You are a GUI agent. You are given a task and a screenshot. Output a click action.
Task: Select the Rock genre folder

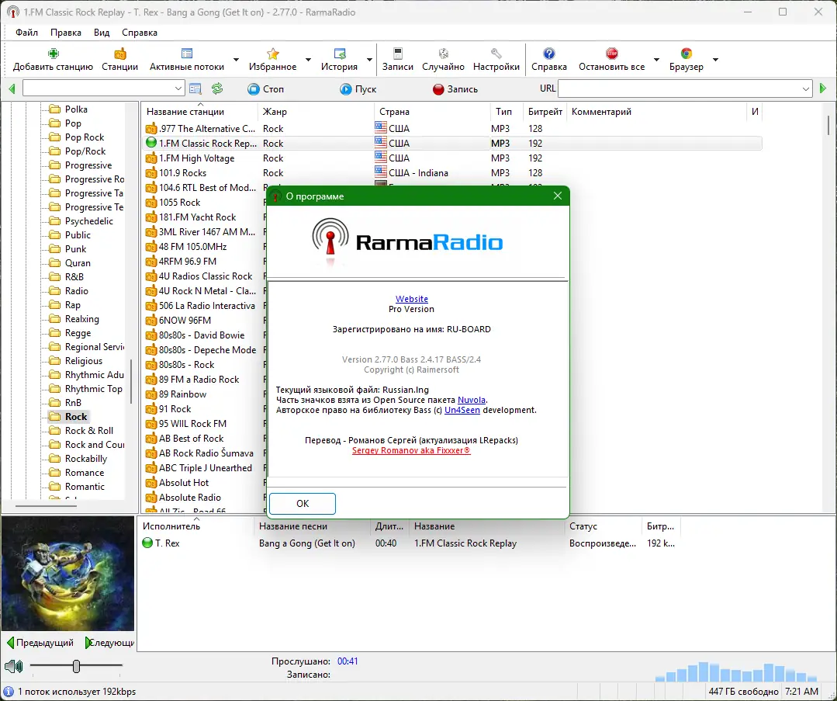pyautogui.click(x=69, y=417)
